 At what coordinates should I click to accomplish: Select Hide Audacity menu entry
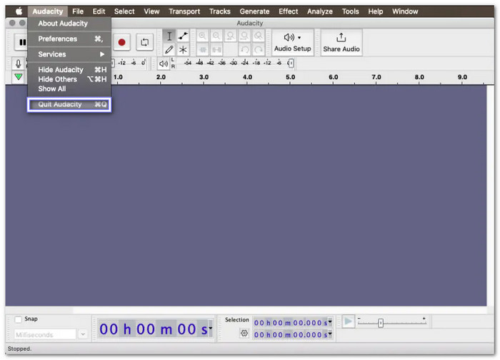(x=69, y=70)
